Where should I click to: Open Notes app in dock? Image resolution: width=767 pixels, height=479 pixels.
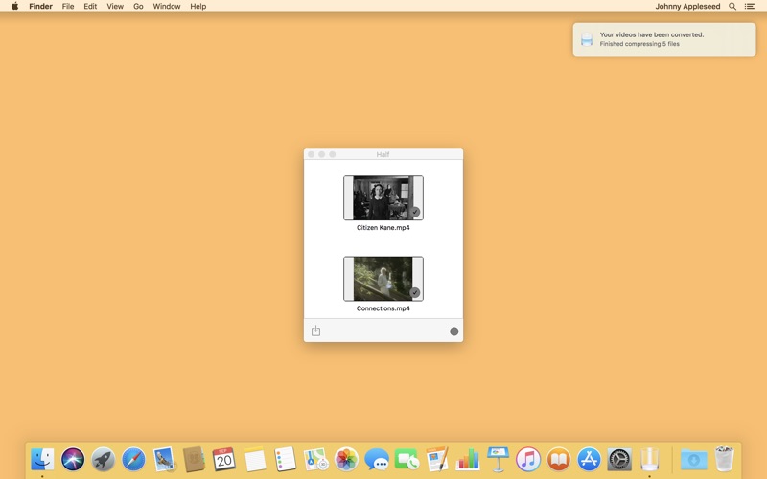(255, 460)
